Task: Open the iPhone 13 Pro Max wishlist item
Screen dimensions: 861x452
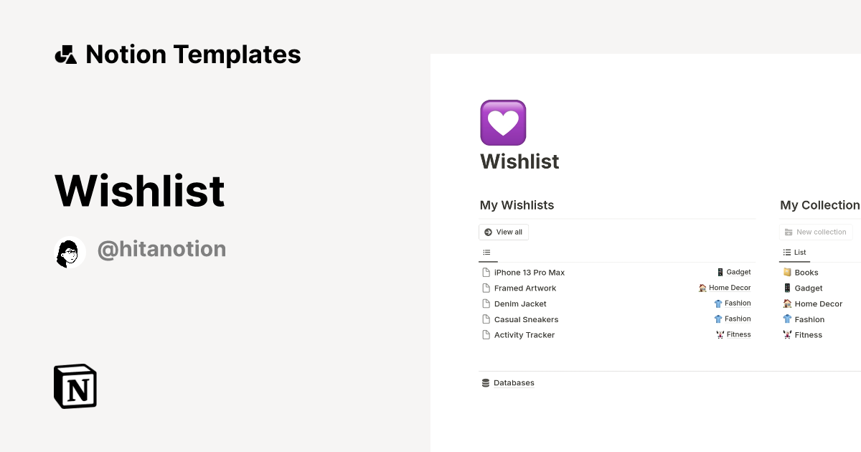Action: tap(529, 272)
